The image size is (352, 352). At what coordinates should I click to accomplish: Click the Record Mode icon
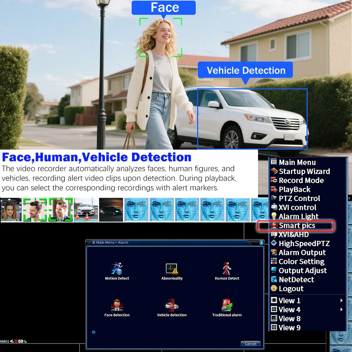(x=274, y=180)
